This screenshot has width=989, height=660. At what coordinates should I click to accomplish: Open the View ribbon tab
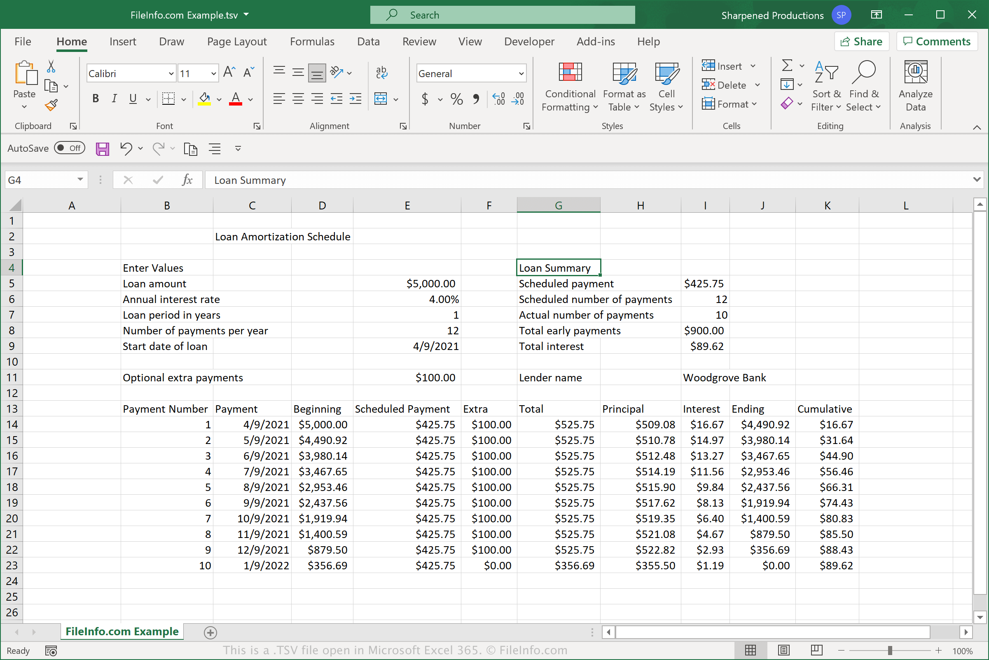click(x=469, y=41)
